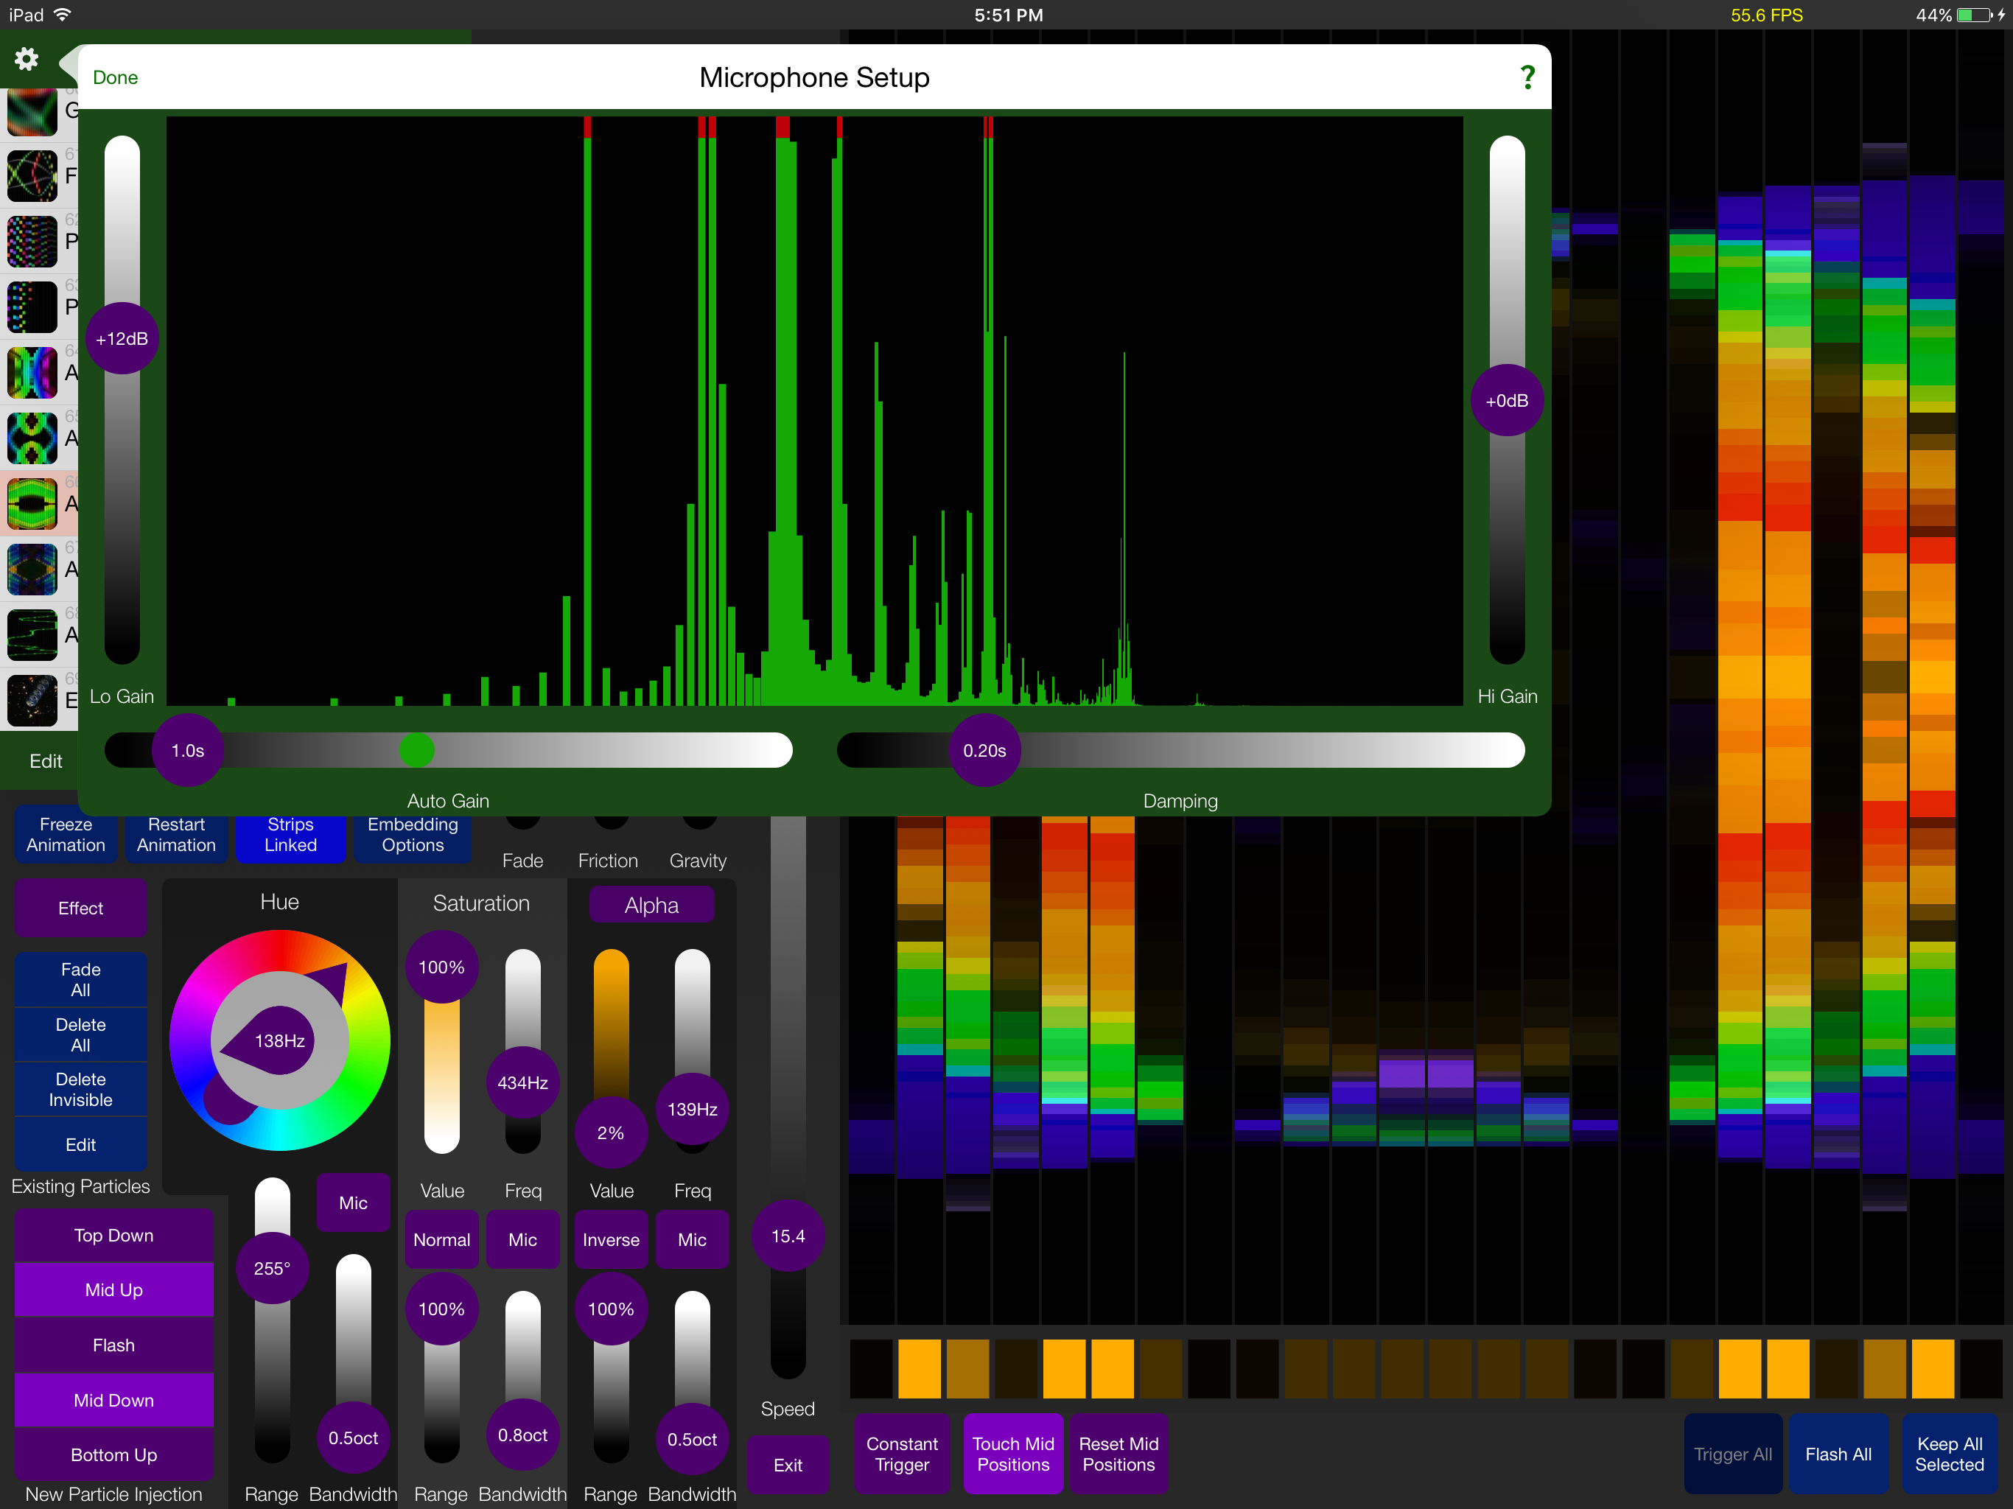This screenshot has width=2013, height=1509.
Task: Select the Auto Gain 1.0s knob
Action: coord(187,750)
